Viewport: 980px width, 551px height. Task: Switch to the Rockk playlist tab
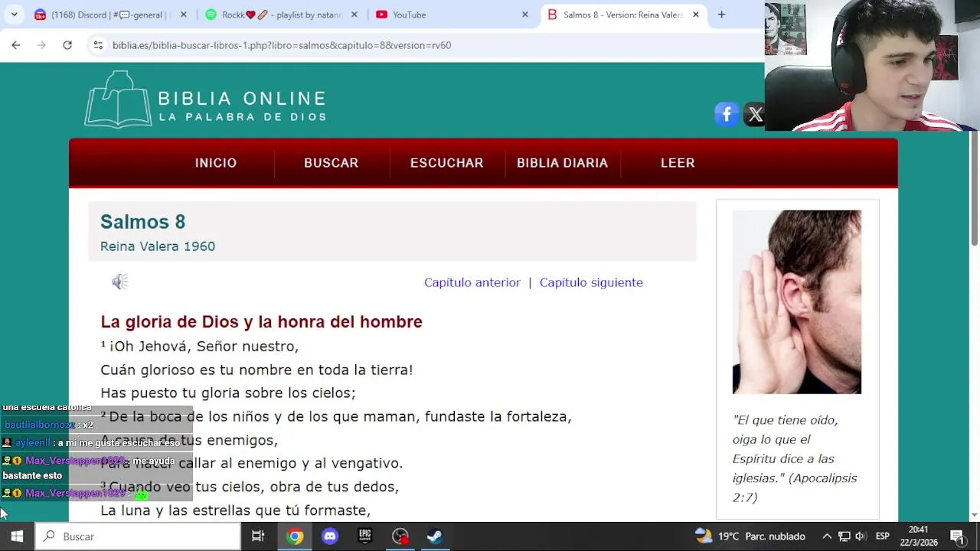point(279,15)
